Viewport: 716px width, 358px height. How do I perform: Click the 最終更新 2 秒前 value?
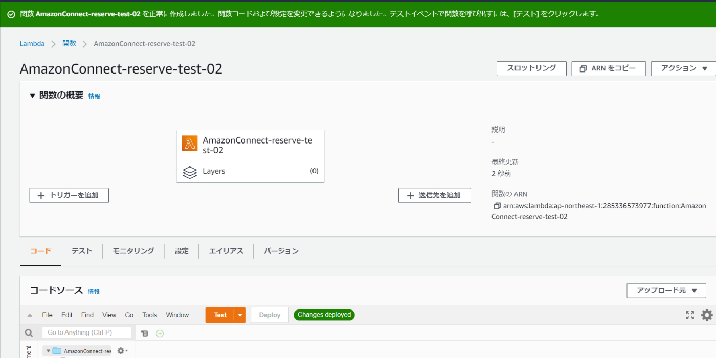coord(501,174)
